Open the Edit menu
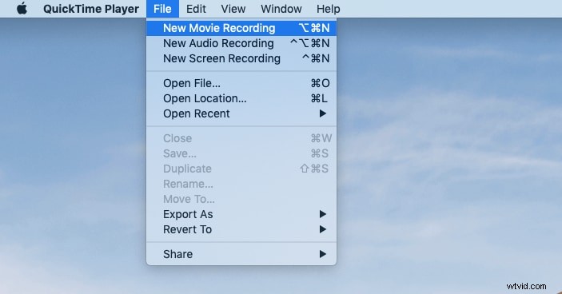Image resolution: width=562 pixels, height=294 pixels. pyautogui.click(x=196, y=9)
